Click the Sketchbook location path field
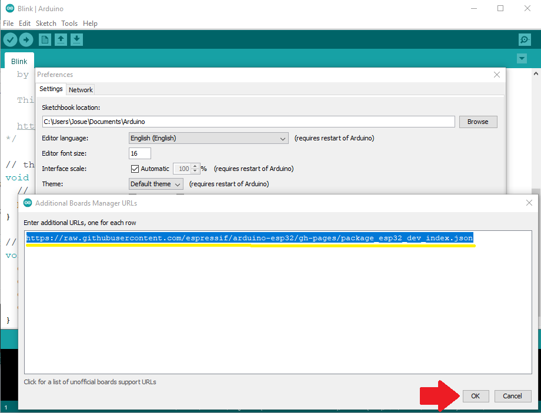This screenshot has height=413, width=541. (248, 122)
